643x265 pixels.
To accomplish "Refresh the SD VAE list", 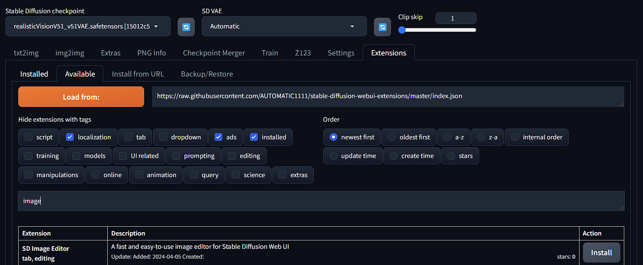I will click(x=382, y=26).
